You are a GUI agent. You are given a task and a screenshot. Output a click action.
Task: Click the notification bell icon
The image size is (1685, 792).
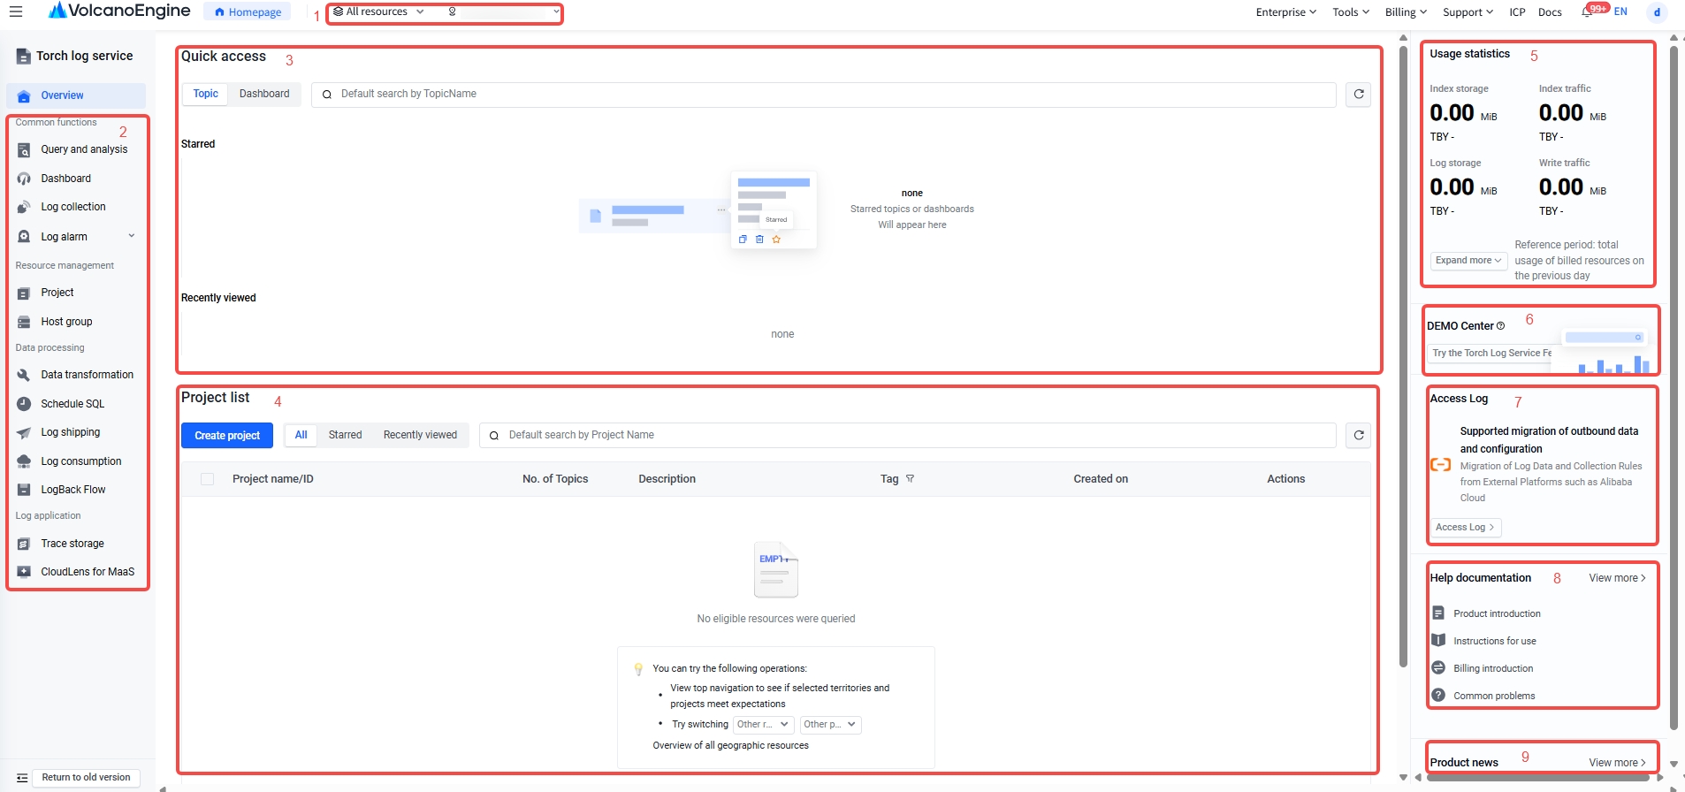click(x=1587, y=12)
